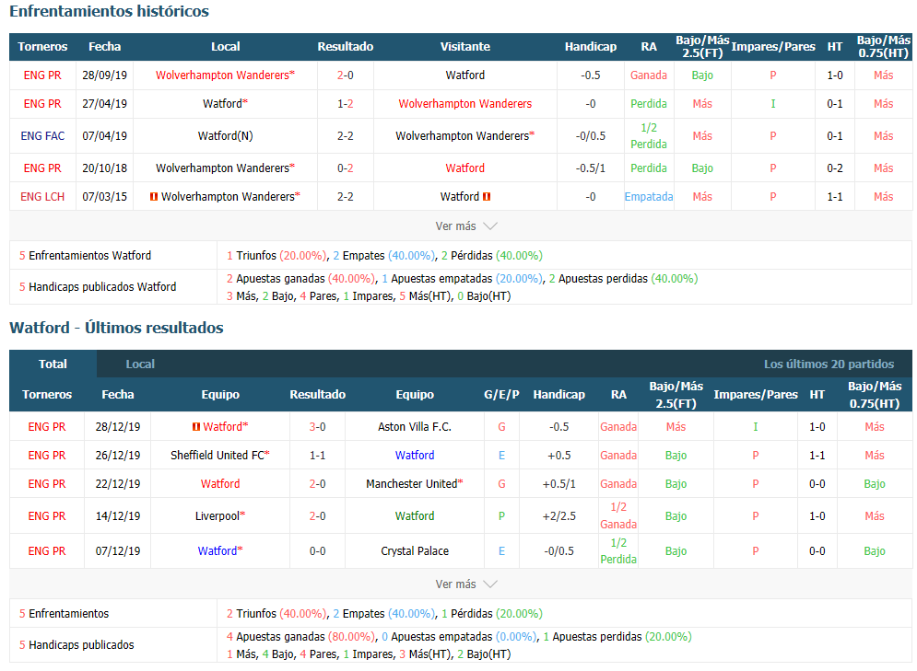Click red card icon beside Wolverhampton Wanderers 07/03/15
The height and width of the screenshot is (671, 917).
click(154, 197)
